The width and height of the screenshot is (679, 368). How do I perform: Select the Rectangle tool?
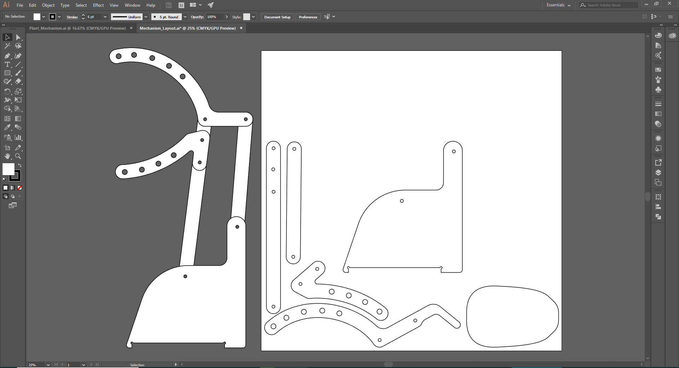click(7, 73)
